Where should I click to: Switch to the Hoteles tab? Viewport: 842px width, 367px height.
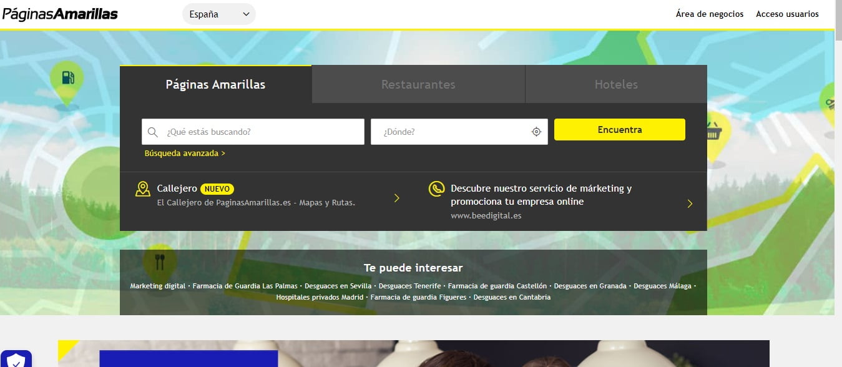tap(616, 84)
